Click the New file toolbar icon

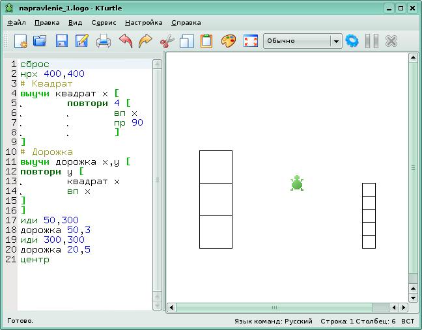point(20,41)
